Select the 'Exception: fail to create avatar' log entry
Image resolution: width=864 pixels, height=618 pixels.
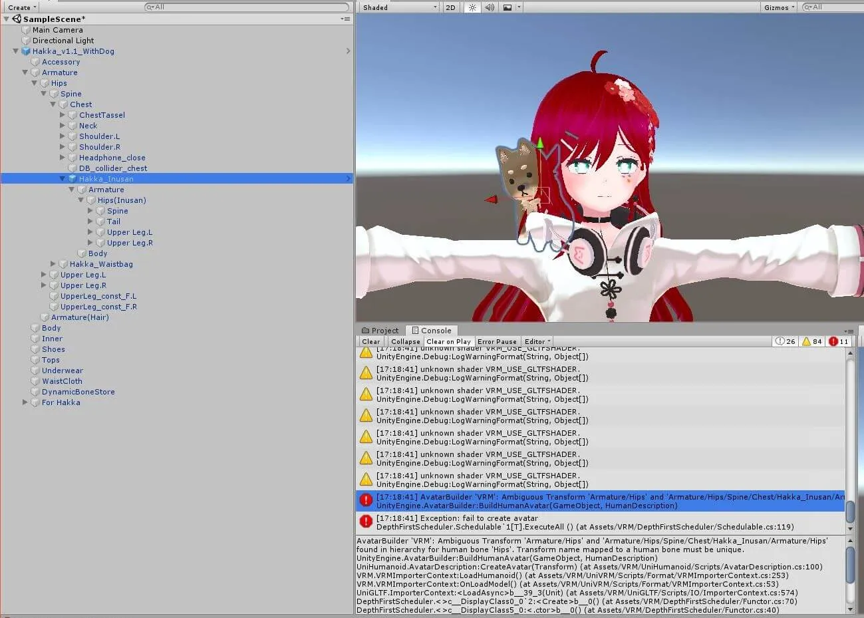[x=600, y=522]
